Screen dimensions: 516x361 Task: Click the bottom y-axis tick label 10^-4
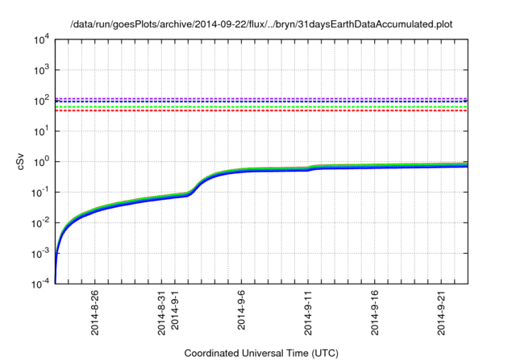(40, 284)
